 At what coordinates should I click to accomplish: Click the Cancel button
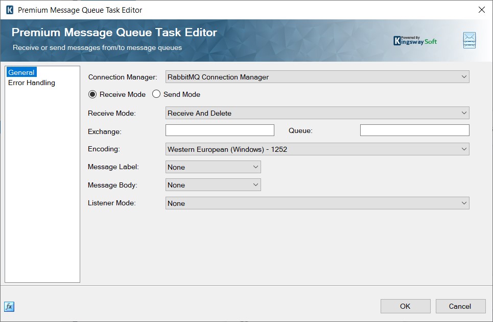point(460,306)
